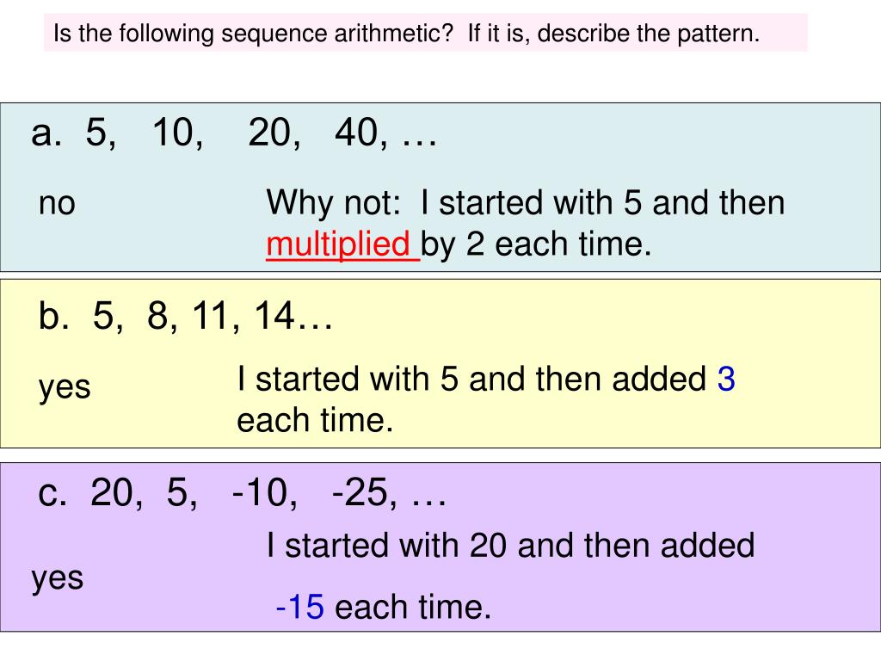The image size is (881, 661).
Task: Click the 'Why not:' explanation text
Action: click(x=333, y=203)
